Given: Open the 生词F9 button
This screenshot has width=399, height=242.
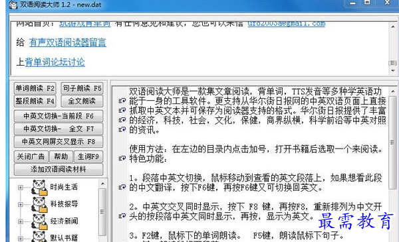Looking at the screenshot, I should coord(88,156).
